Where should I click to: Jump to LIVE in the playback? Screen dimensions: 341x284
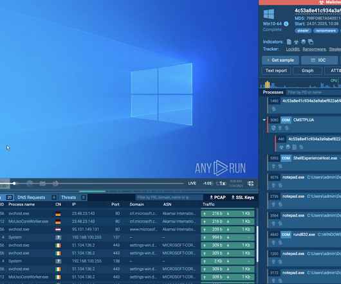click(x=192, y=184)
